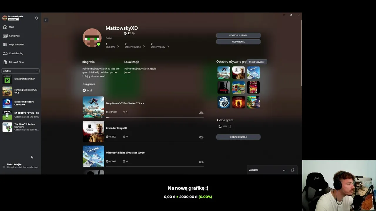
Task: Open Crusader Kings III achievements row
Action: [x=143, y=132]
